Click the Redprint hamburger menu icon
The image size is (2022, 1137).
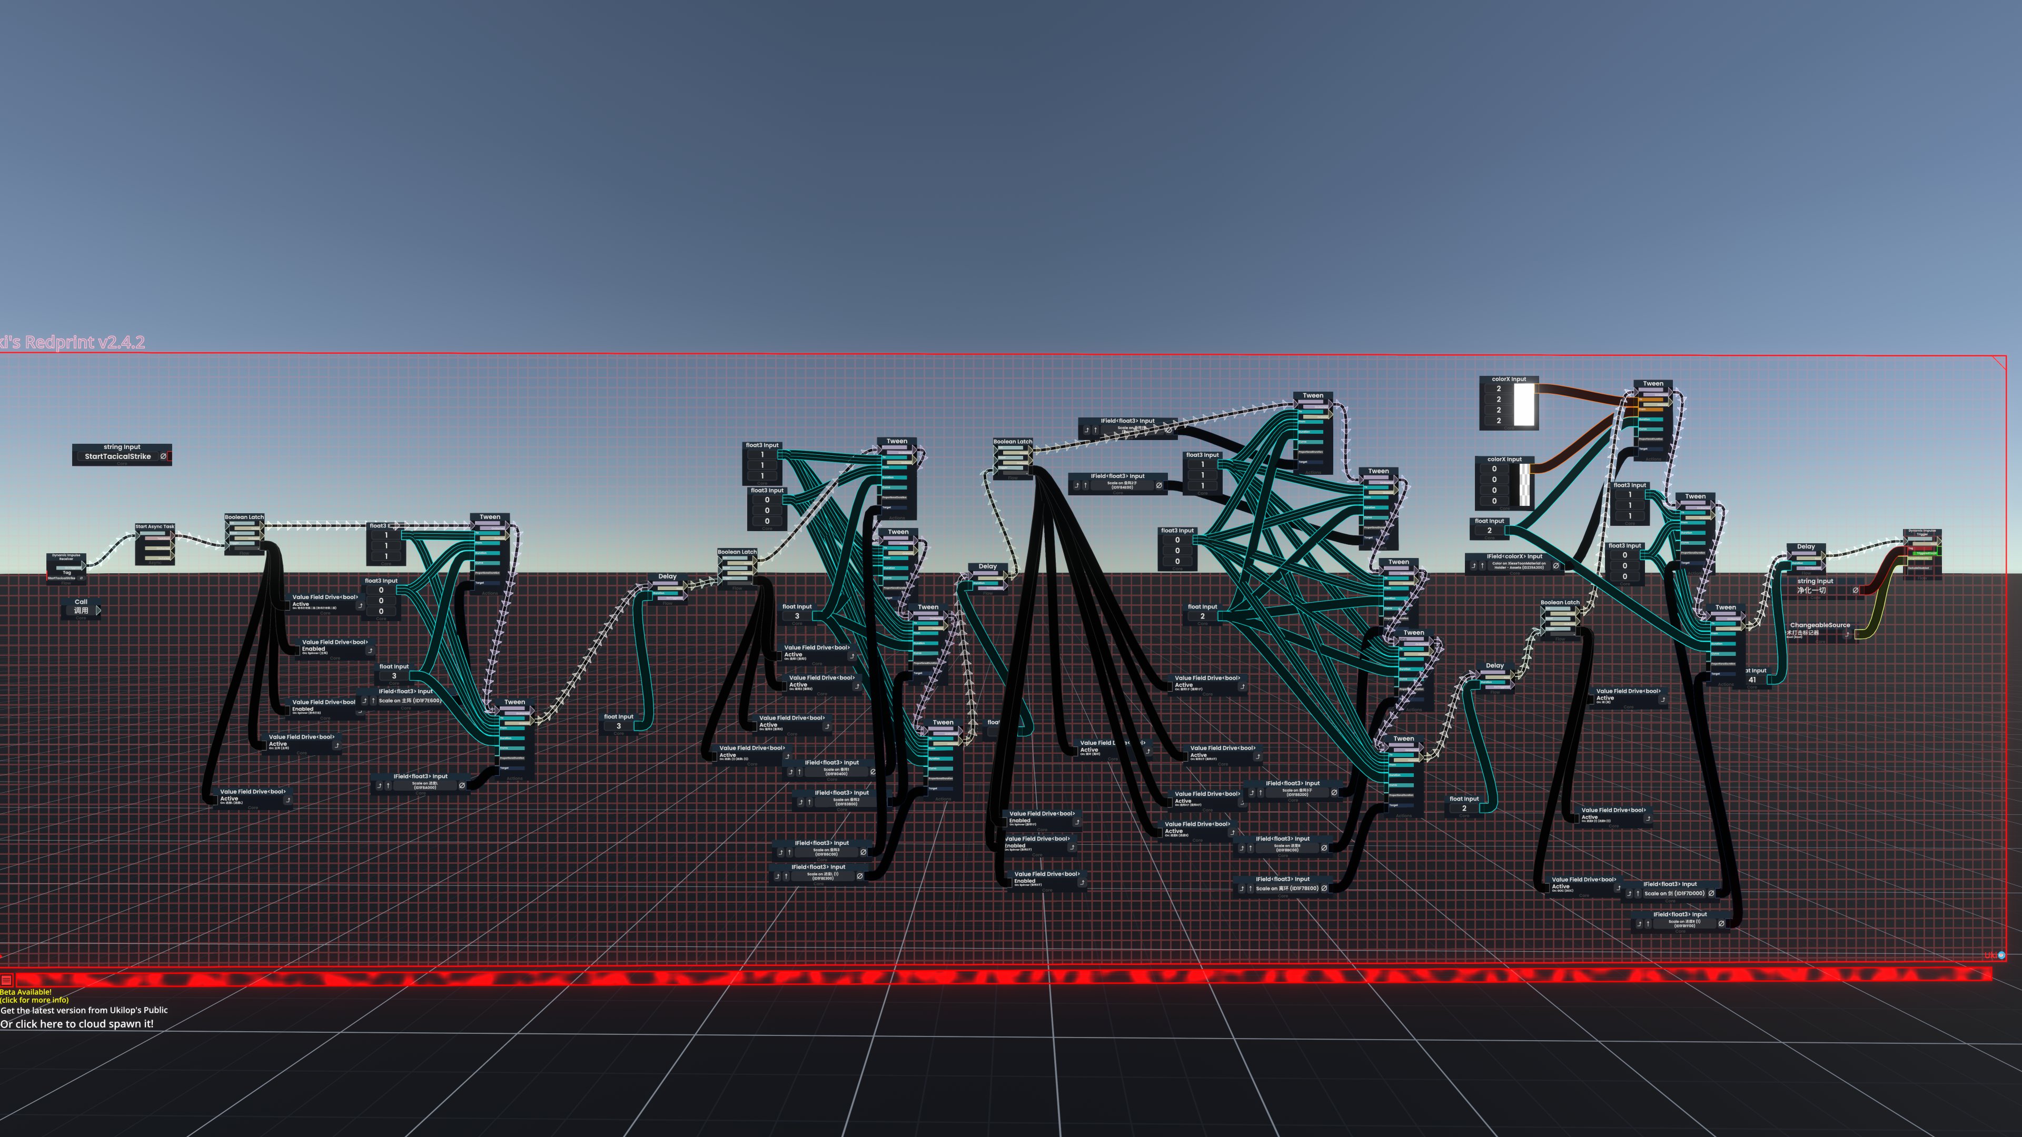[x=6, y=979]
